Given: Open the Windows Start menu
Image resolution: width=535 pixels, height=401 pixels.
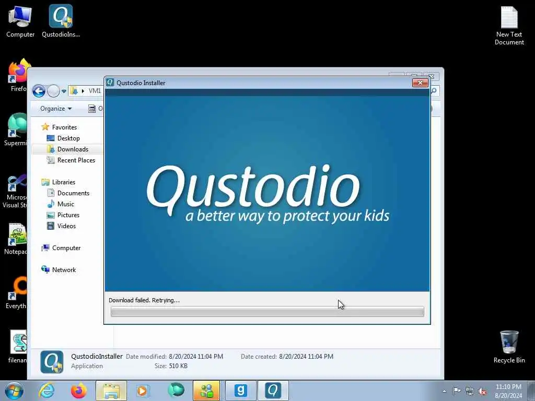Looking at the screenshot, I should 14,391.
